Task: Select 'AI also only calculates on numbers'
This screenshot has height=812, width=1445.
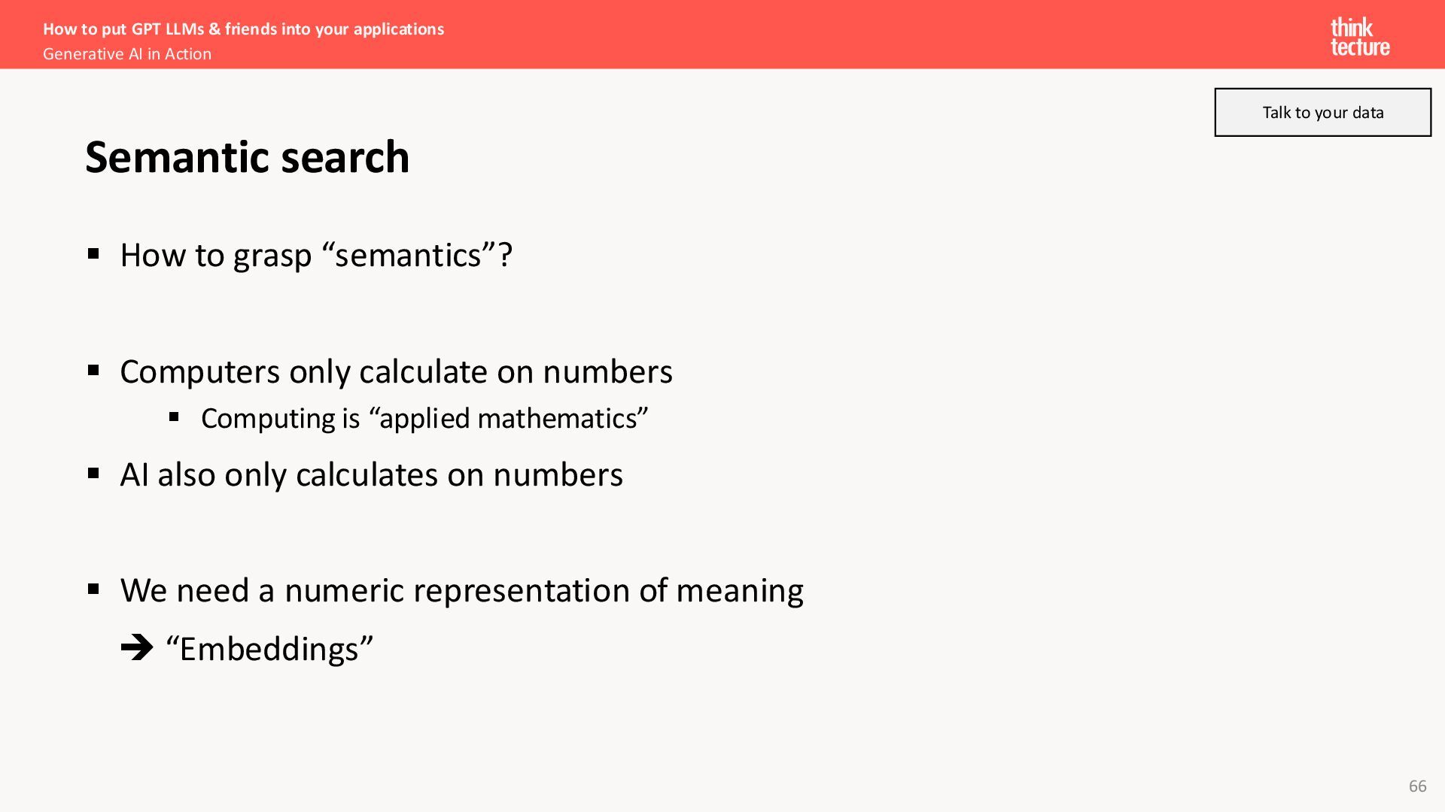Action: click(371, 475)
